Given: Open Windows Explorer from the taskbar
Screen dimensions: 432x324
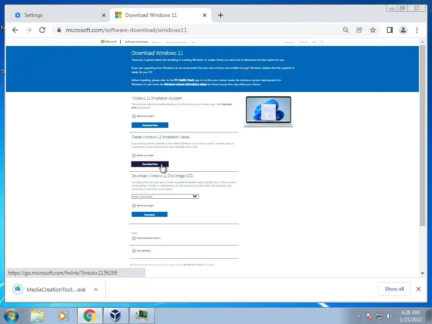Looking at the screenshot, I should point(38,316).
